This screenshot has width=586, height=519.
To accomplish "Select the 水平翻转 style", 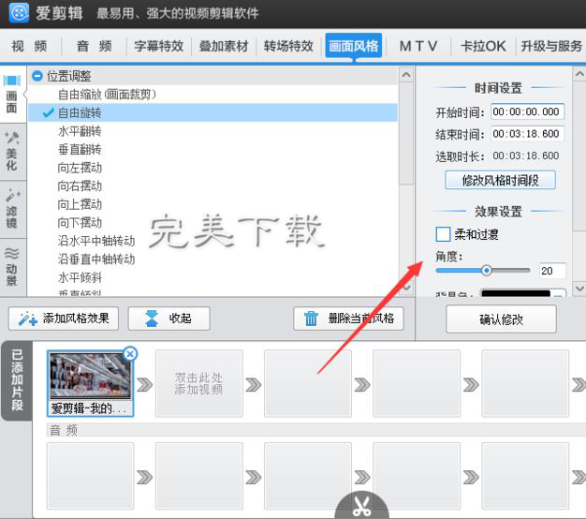I will [x=212, y=131].
